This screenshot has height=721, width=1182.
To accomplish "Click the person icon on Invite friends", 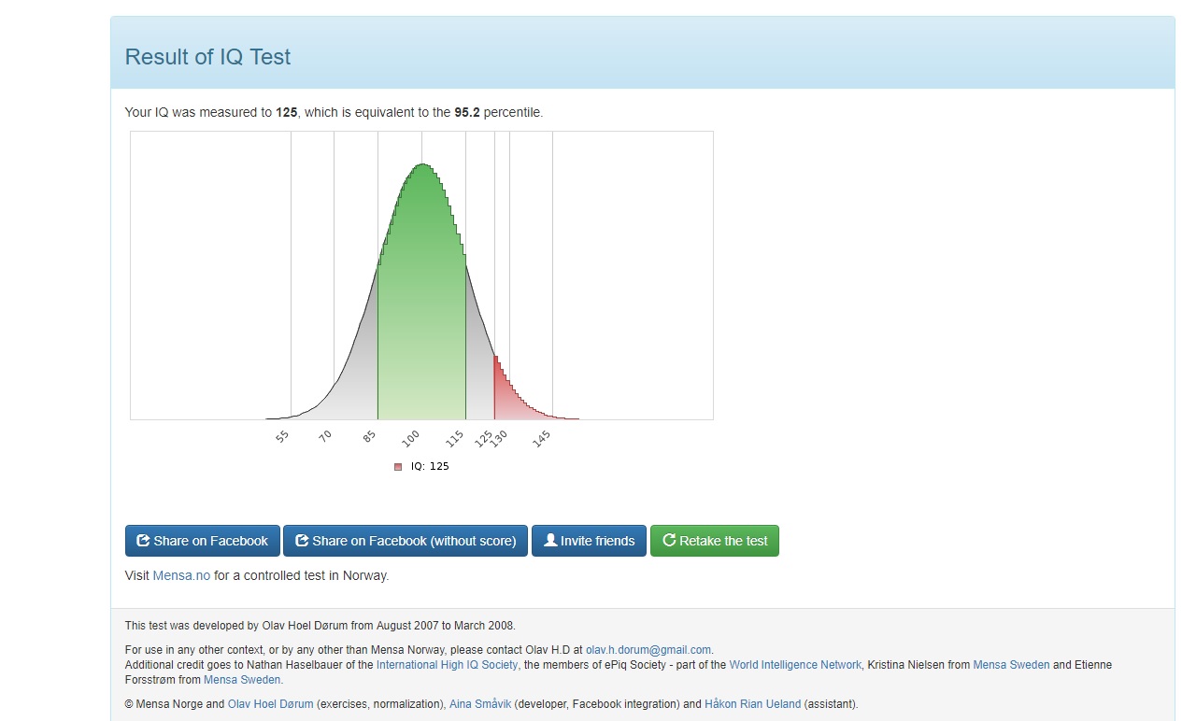I will [550, 541].
